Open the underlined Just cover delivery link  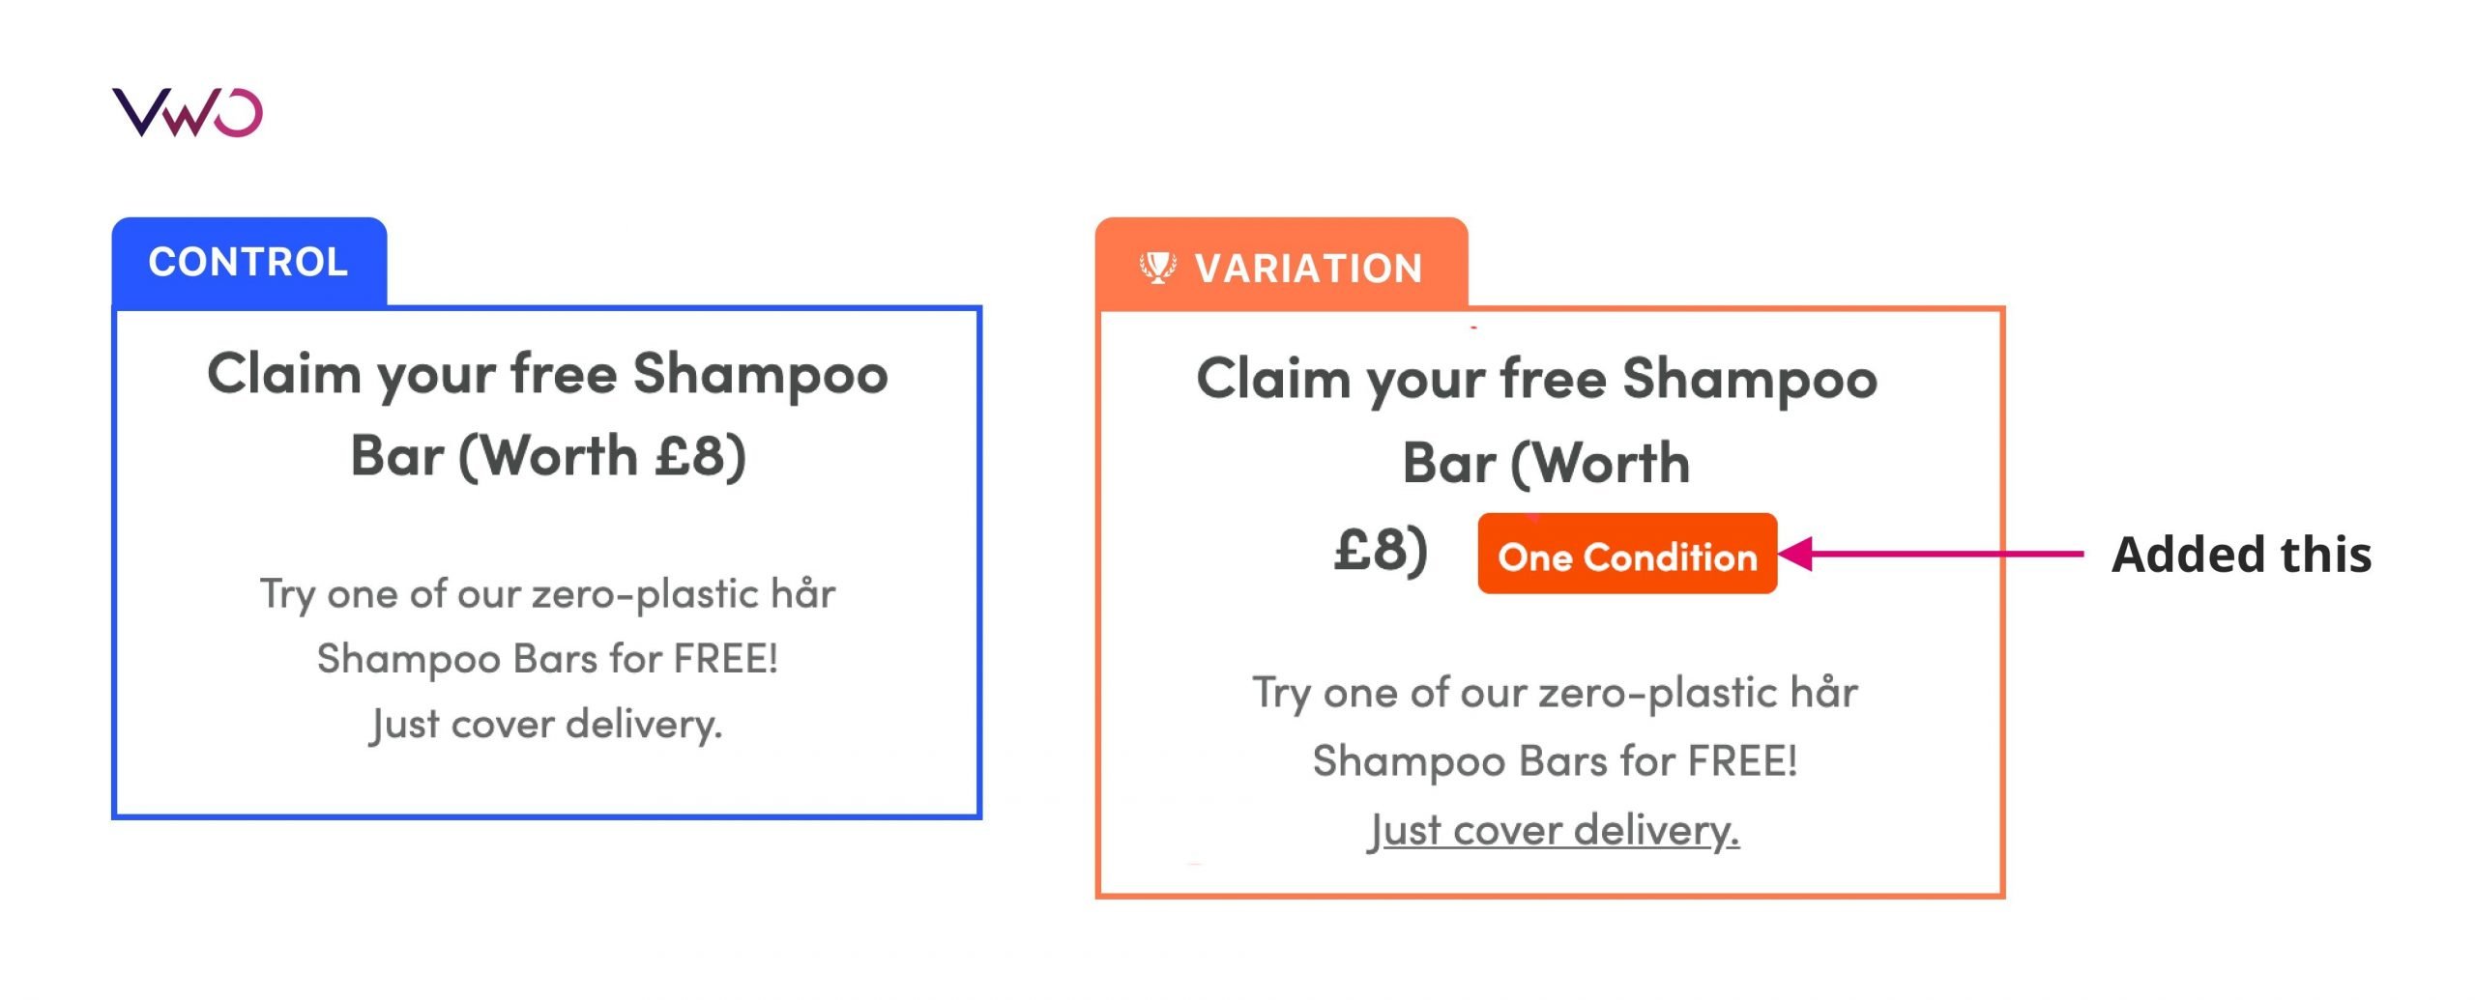tap(1554, 830)
